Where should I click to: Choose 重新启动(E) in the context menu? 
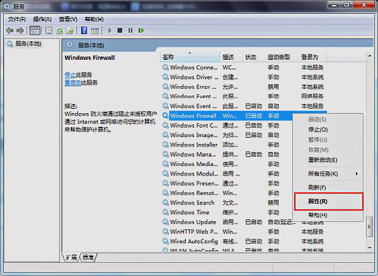click(323, 160)
